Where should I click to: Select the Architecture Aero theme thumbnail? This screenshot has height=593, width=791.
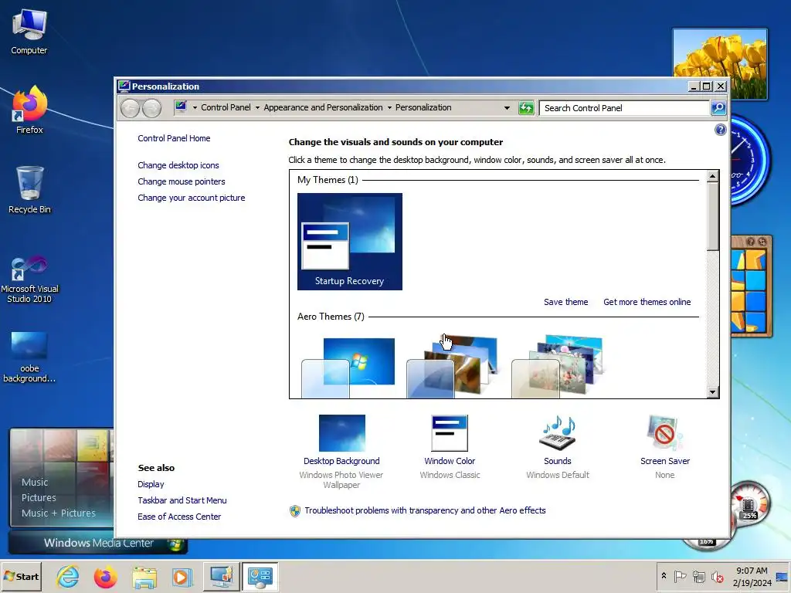click(x=453, y=368)
